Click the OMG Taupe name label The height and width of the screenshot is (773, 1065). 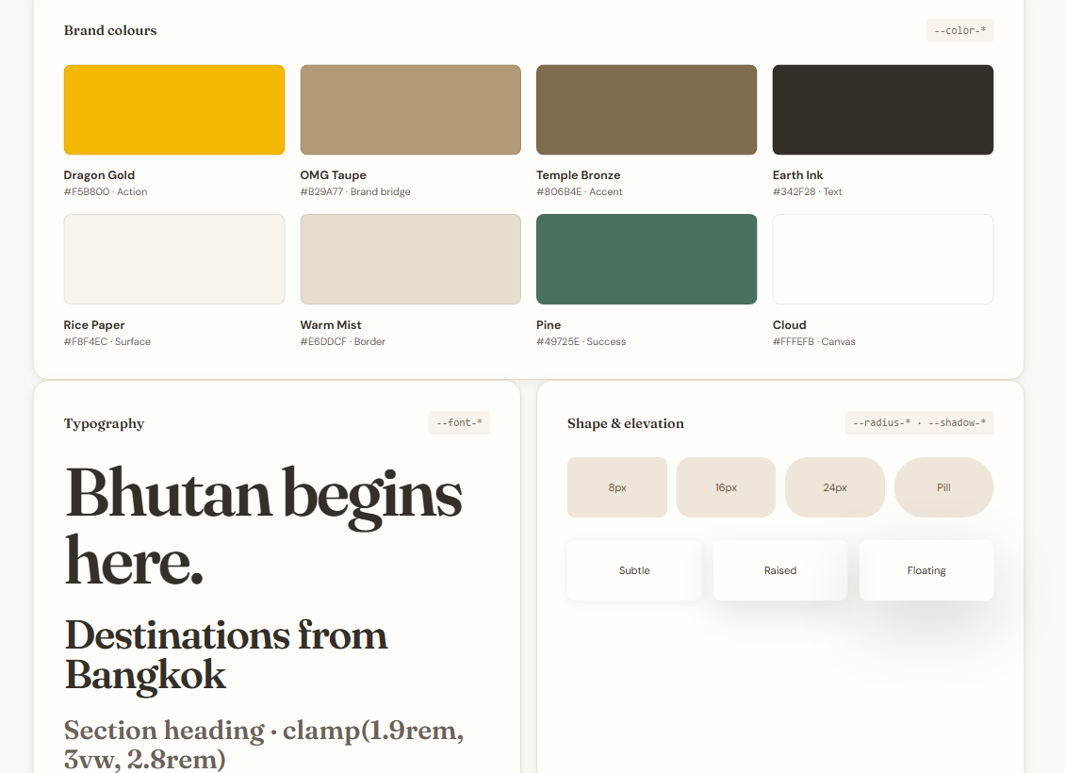pyautogui.click(x=333, y=175)
